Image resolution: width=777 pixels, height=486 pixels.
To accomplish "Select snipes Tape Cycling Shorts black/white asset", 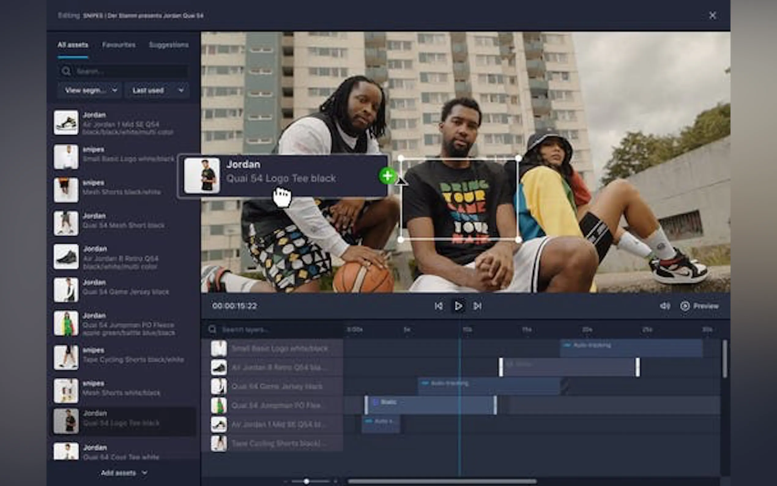I will pos(123,357).
